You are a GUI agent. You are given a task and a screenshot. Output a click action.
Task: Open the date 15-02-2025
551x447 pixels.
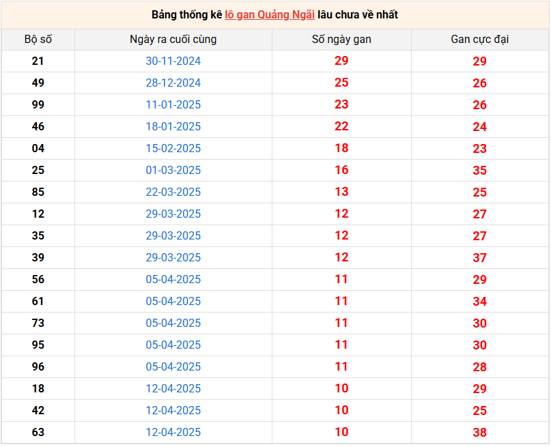point(173,149)
